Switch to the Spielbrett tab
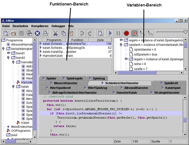The image size is (189, 145). (171, 83)
